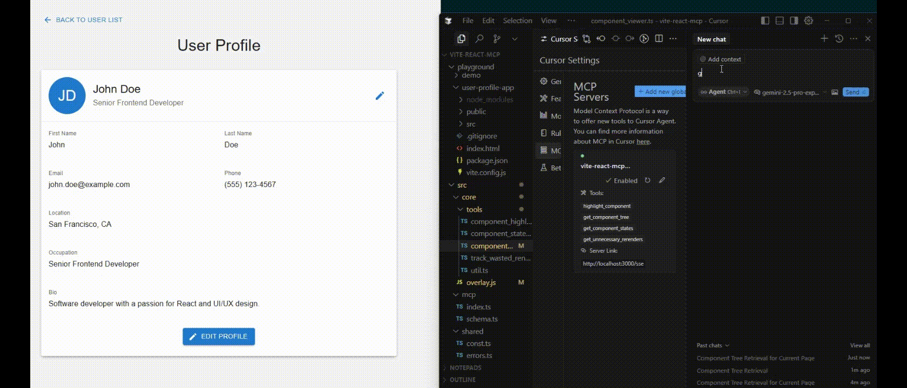Toggle bottom panel layout icon in title bar

point(780,20)
